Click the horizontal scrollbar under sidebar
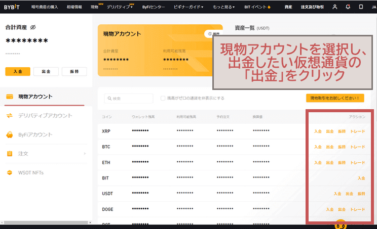Viewport: 377px width, 229px height. (46, 222)
